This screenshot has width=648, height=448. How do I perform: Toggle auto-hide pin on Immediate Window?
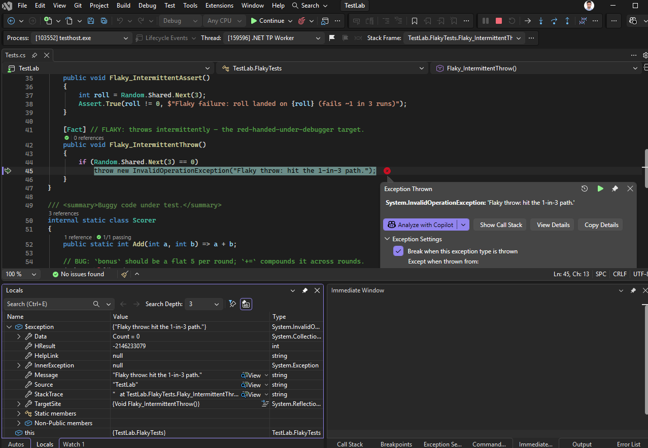(x=633, y=290)
